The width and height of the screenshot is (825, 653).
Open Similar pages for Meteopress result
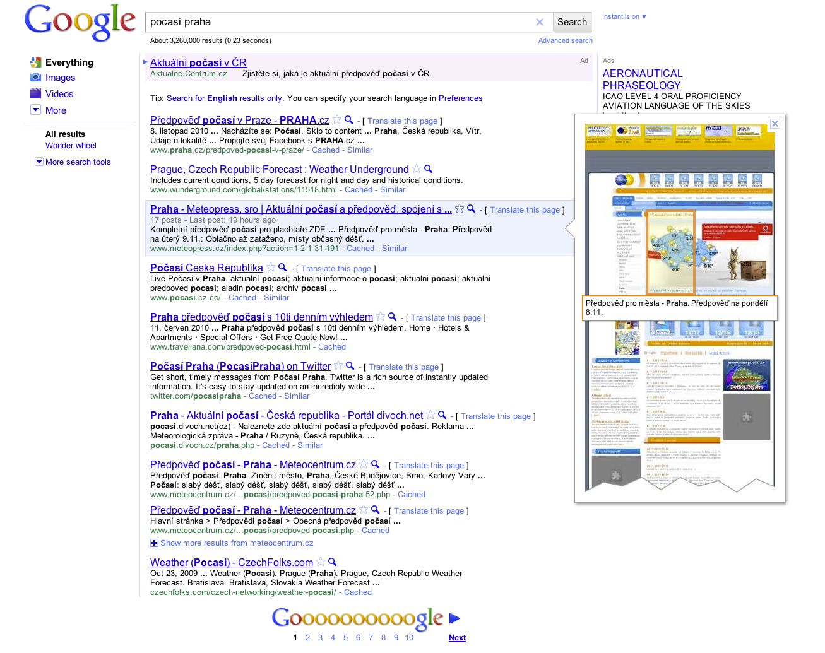(395, 248)
